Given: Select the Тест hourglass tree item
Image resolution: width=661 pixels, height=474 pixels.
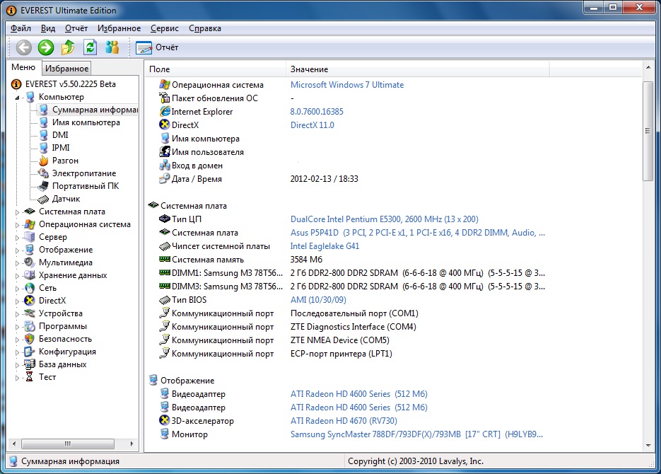Looking at the screenshot, I should tap(47, 377).
